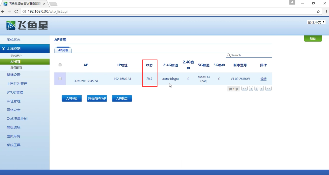
Task: Click the IP地址 column header
Action: pyautogui.click(x=122, y=65)
